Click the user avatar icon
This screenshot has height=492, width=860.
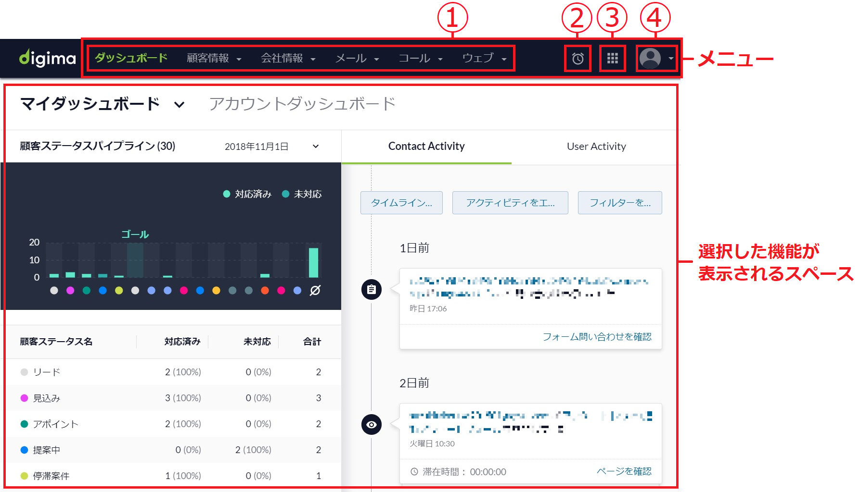pos(651,58)
